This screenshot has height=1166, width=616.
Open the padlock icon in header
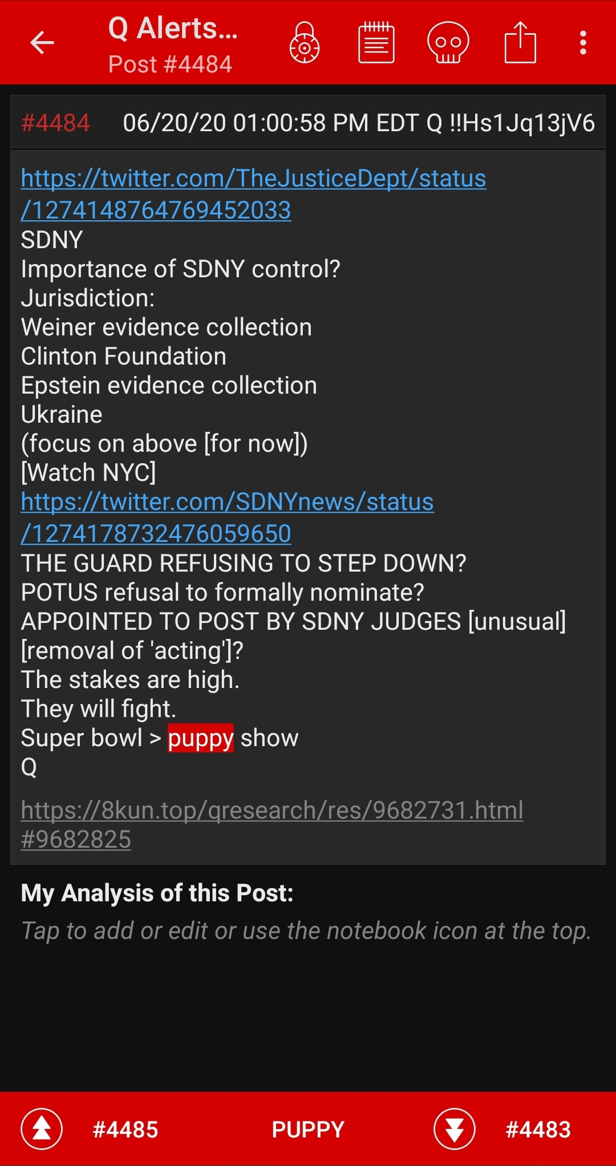click(305, 43)
